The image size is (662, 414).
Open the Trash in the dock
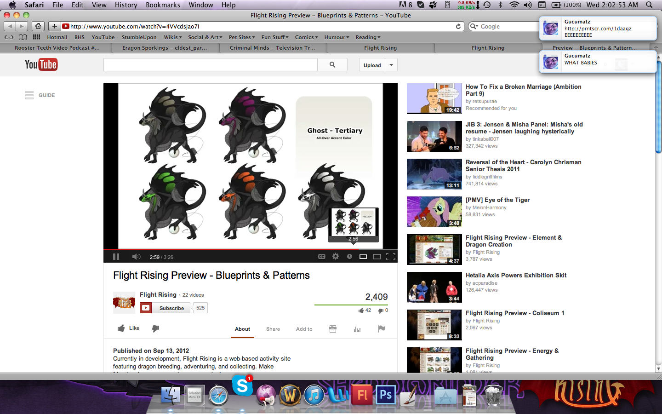(494, 395)
